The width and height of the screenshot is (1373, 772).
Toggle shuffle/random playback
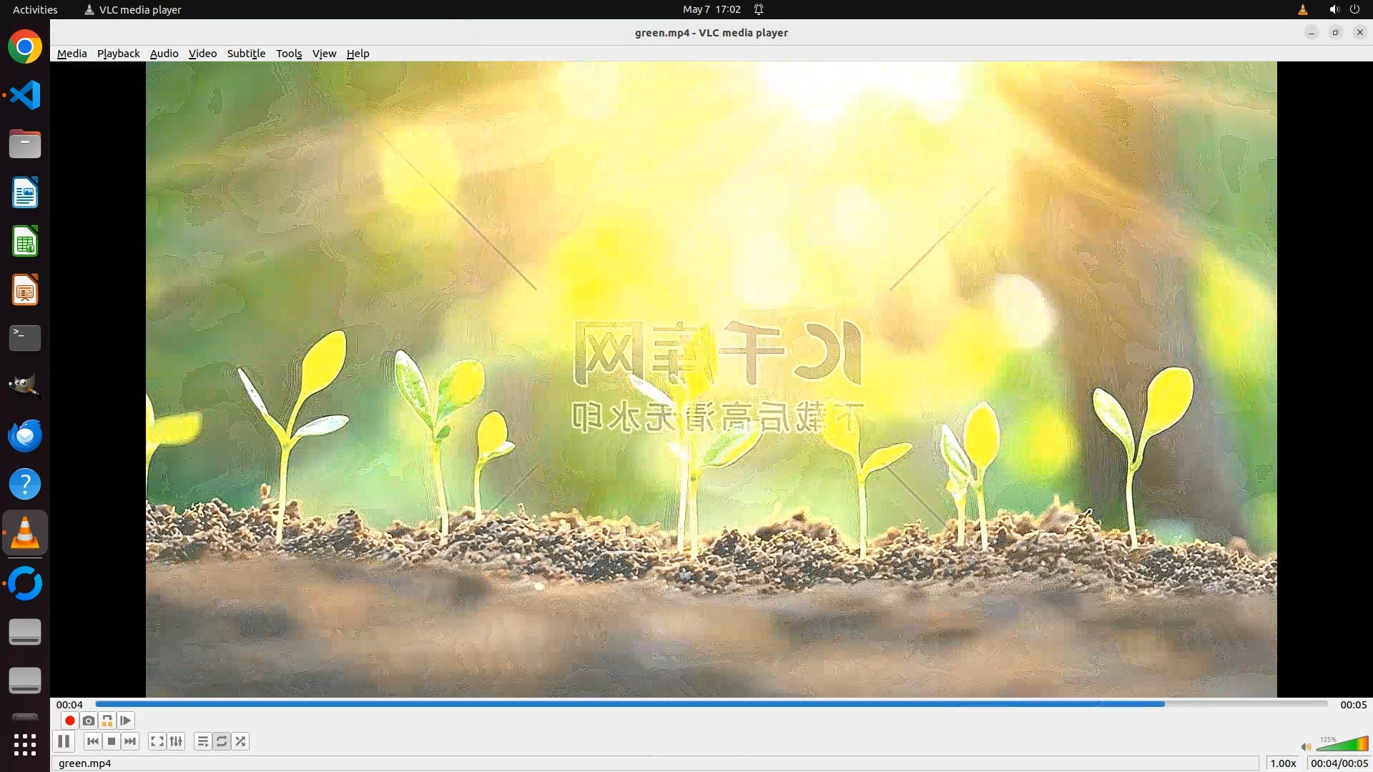click(x=241, y=741)
